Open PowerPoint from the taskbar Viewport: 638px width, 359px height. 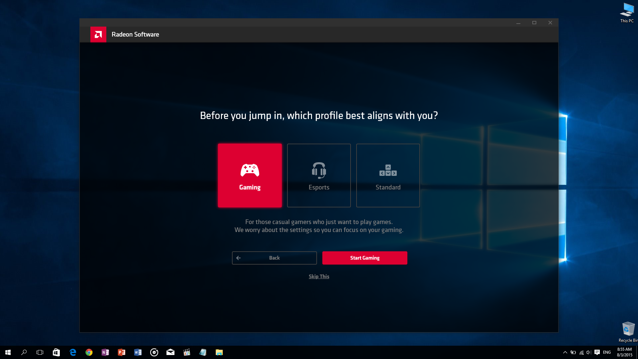point(122,352)
